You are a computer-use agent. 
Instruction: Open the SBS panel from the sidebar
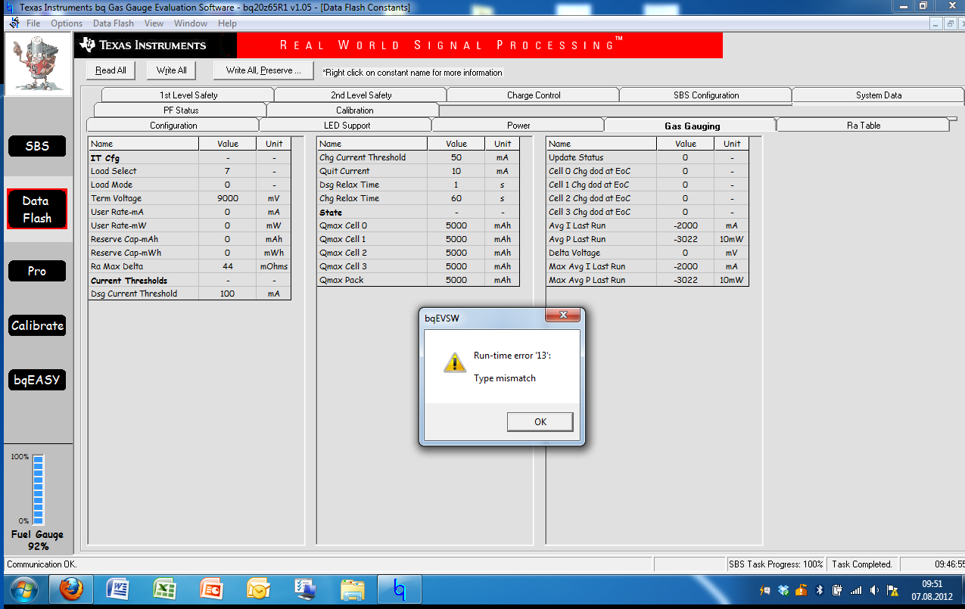37,147
